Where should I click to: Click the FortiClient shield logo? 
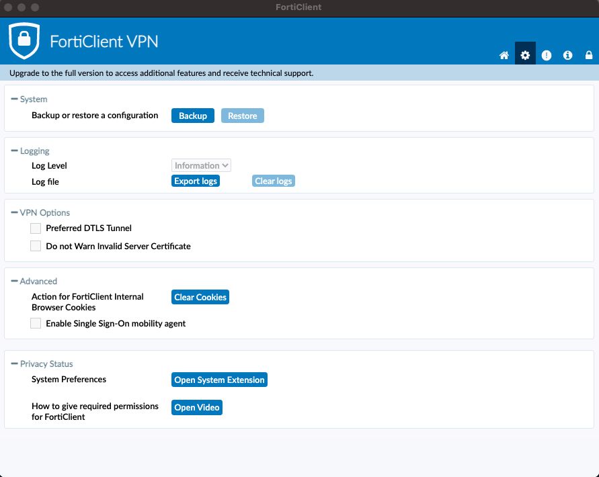24,40
